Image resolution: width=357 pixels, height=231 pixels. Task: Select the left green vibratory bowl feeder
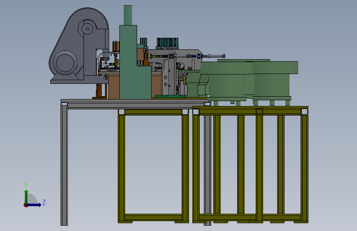227,82
